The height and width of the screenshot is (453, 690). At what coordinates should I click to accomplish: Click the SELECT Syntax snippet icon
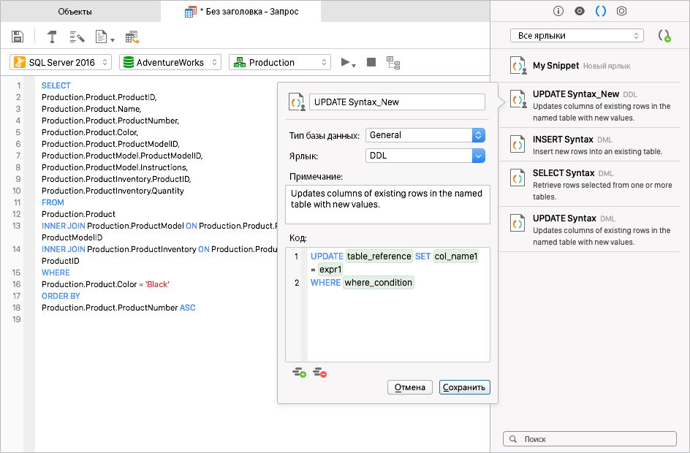[x=517, y=178]
